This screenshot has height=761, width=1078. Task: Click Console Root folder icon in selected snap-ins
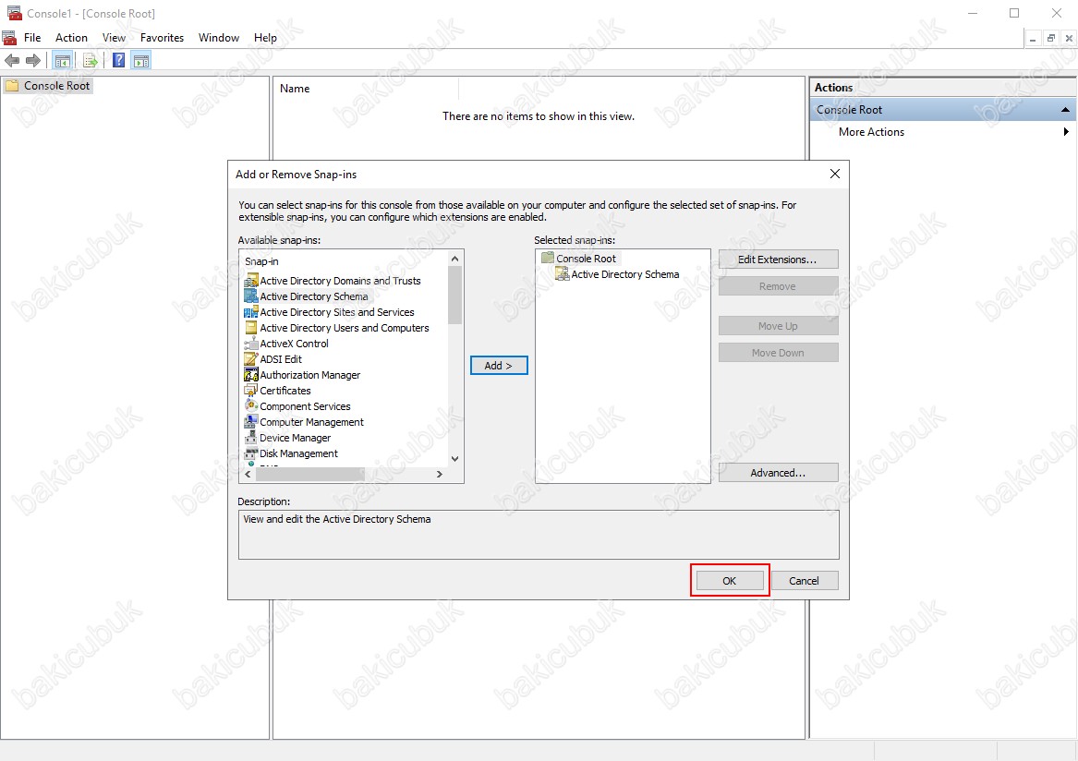click(x=547, y=259)
